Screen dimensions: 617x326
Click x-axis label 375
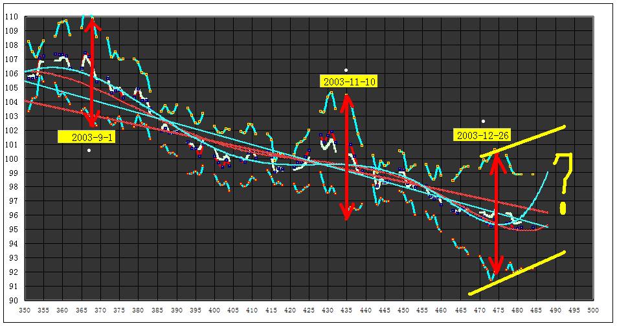point(119,310)
